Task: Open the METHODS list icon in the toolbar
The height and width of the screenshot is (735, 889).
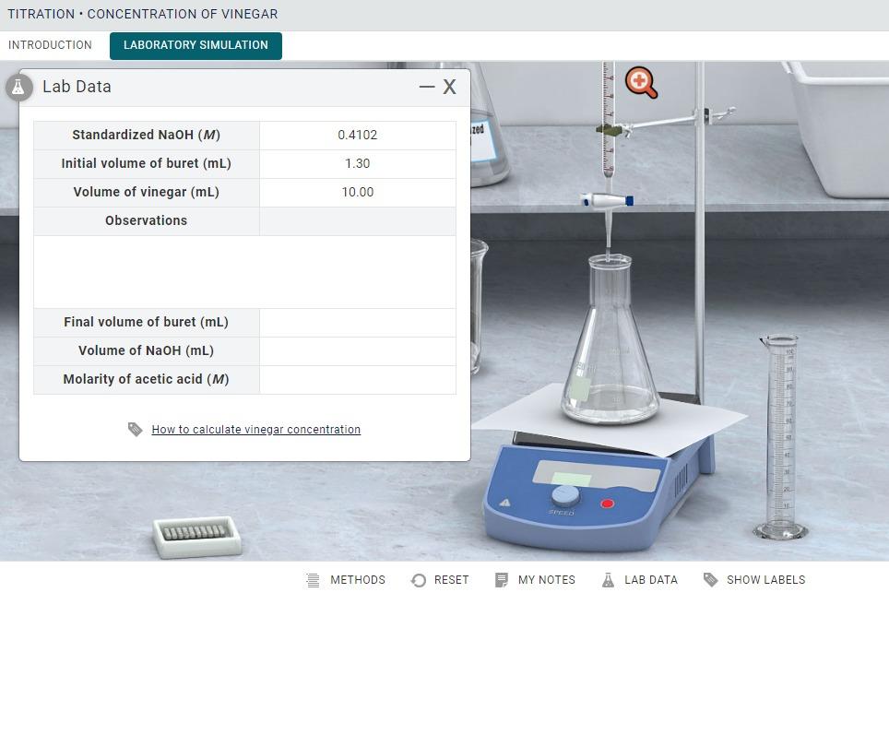Action: point(314,580)
